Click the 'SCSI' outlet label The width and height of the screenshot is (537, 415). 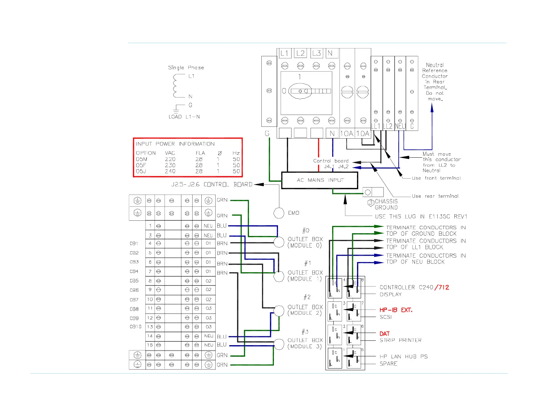coord(386,317)
